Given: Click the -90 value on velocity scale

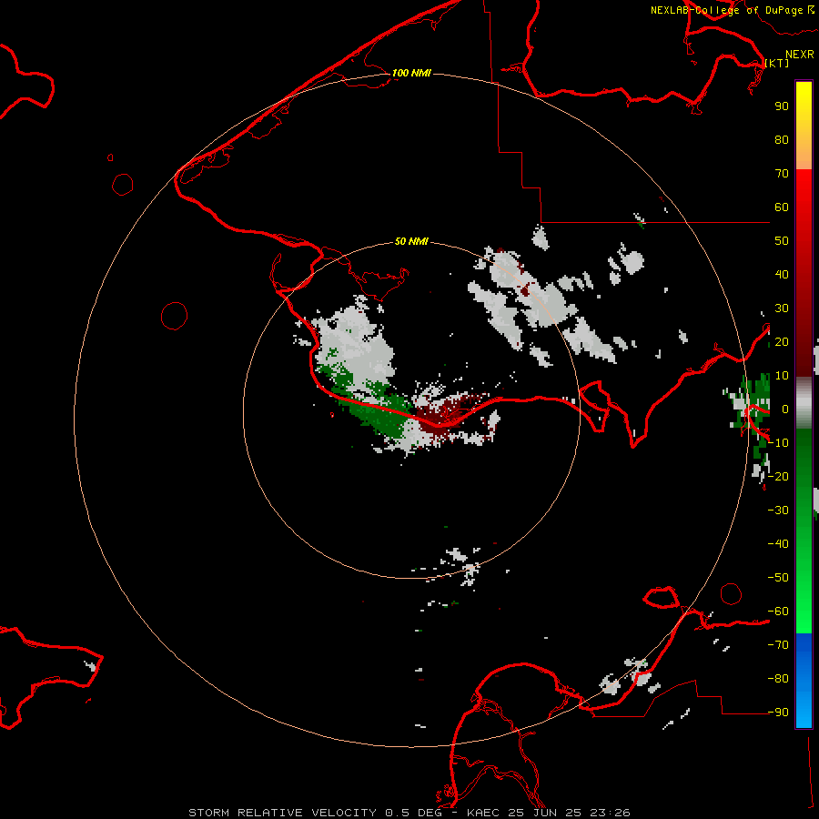Looking at the screenshot, I should (778, 712).
